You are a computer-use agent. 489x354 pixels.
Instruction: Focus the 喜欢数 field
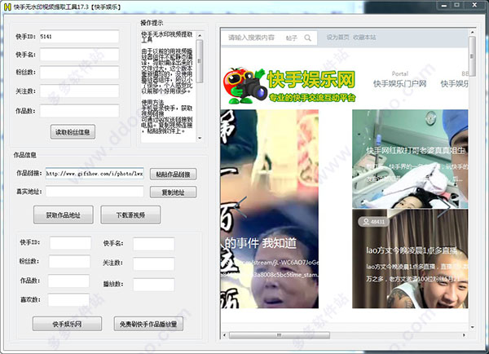pyautogui.click(x=68, y=299)
